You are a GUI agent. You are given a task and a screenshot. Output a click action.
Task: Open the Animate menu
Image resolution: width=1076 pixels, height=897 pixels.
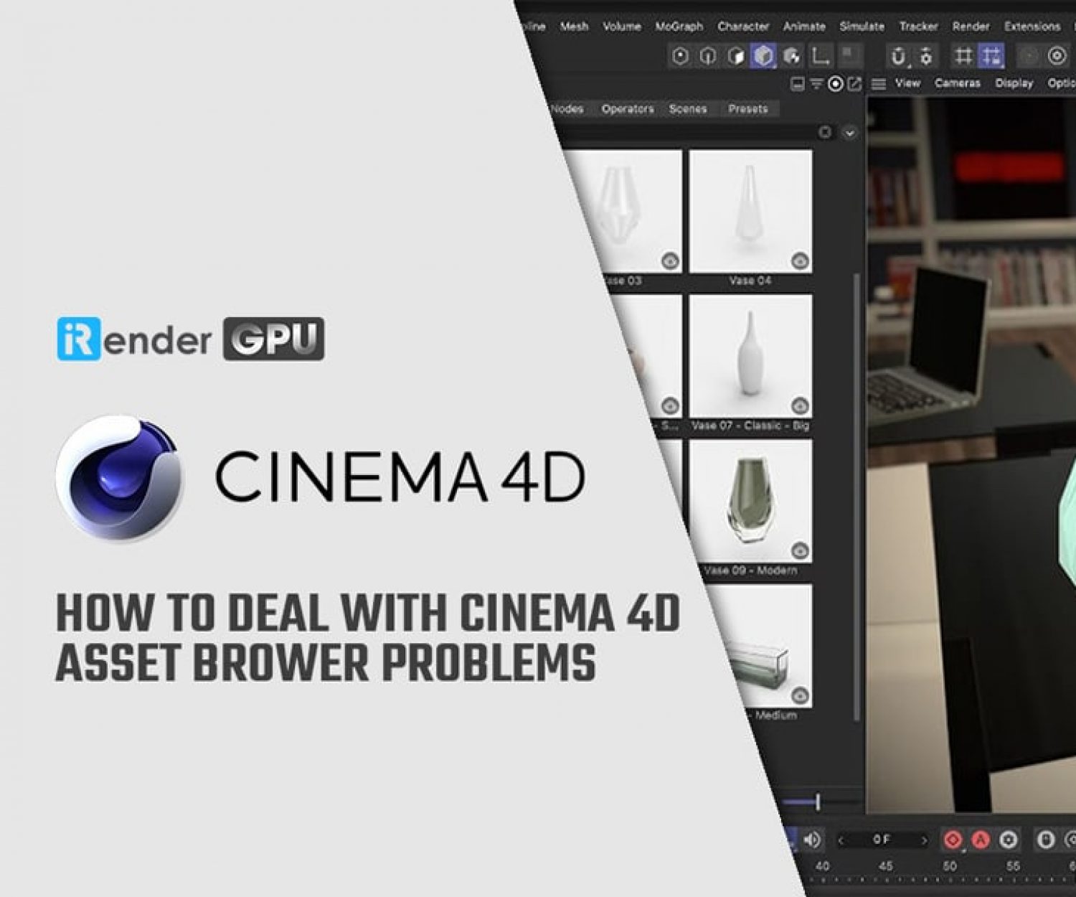(804, 27)
